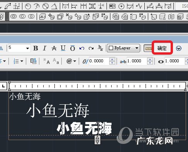
Task: Click the Redo arrow in text editor
Action: click(x=91, y=48)
